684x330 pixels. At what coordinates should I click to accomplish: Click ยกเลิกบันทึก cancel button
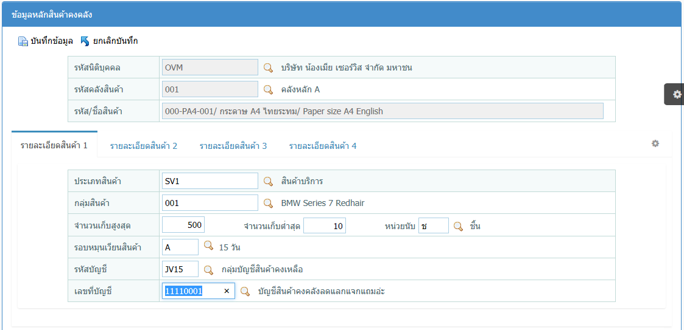click(109, 41)
